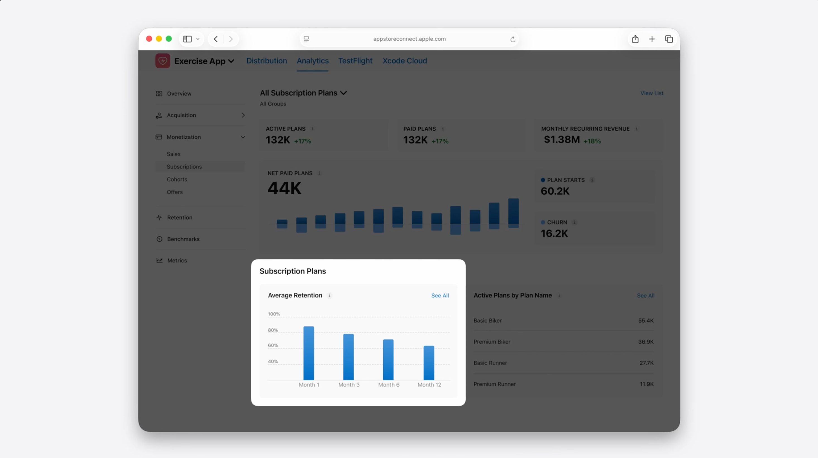Go back with the back arrow
The image size is (818, 458).
(x=216, y=39)
